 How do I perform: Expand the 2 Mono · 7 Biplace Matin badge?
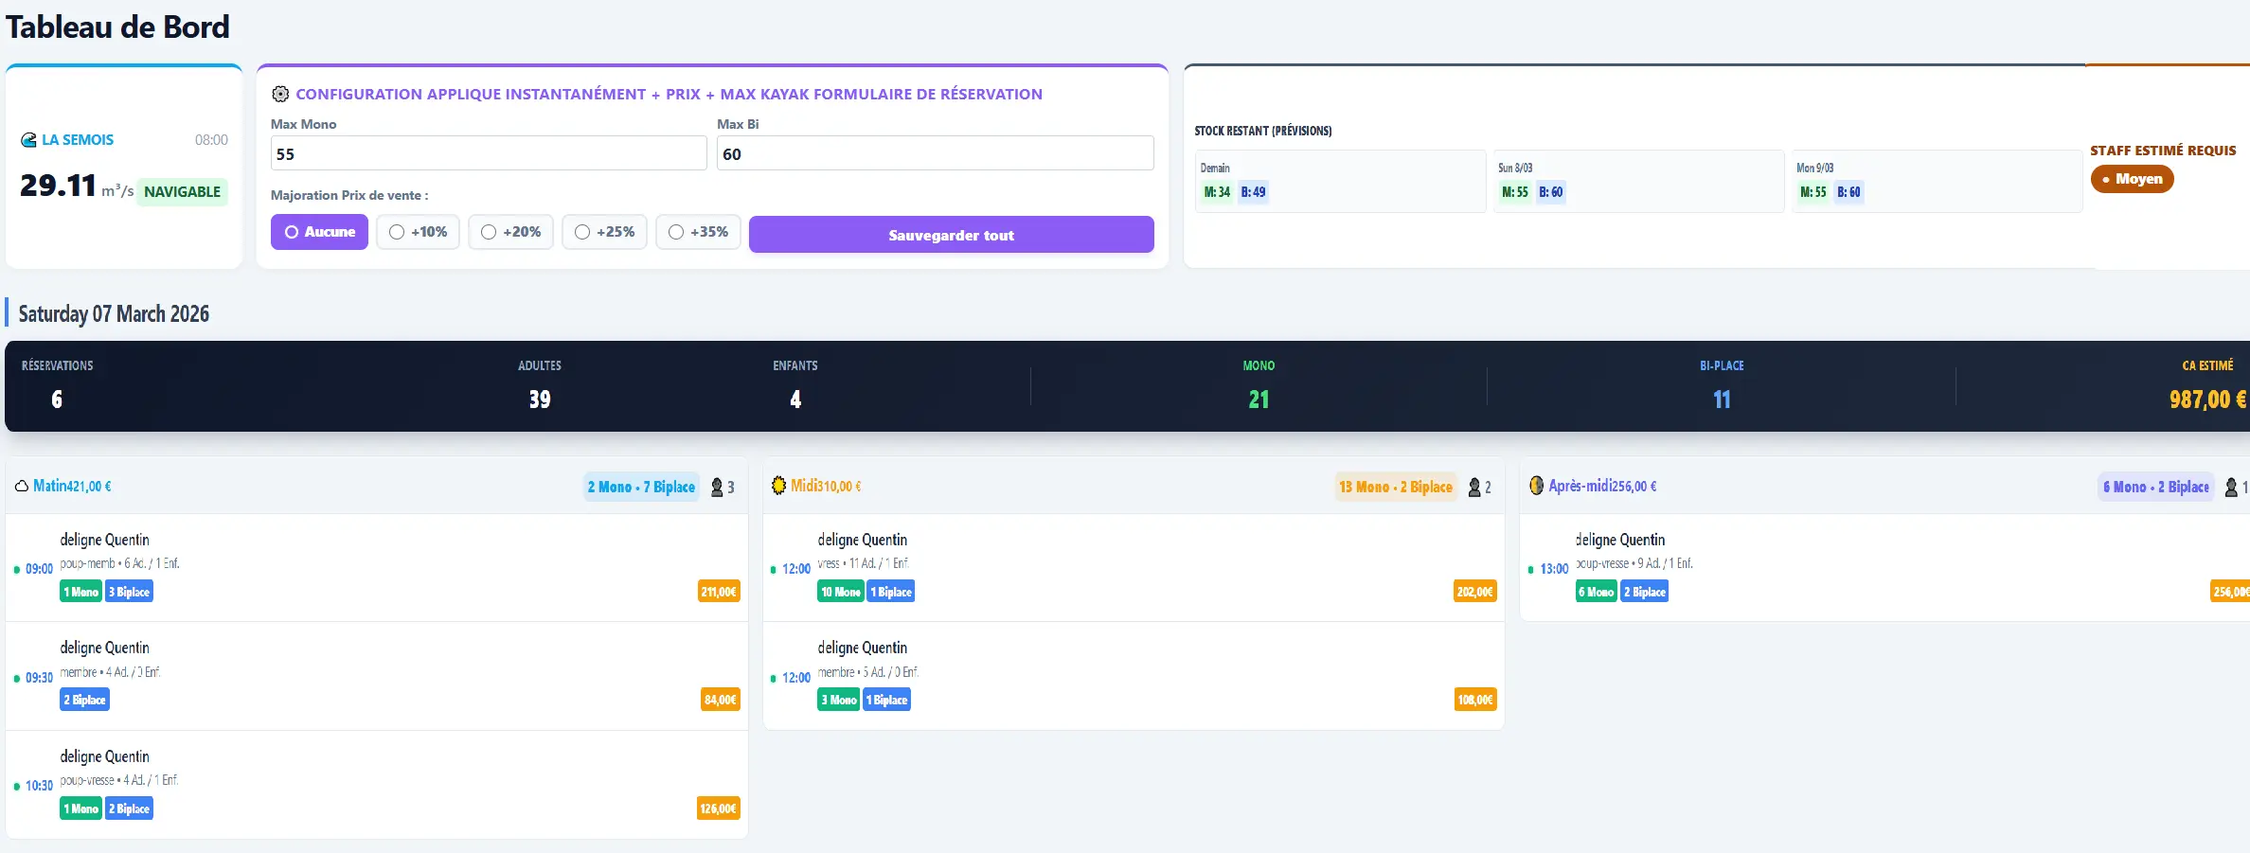coord(641,487)
